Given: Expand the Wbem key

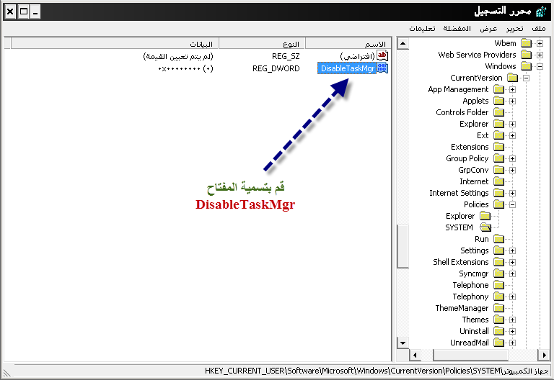Looking at the screenshot, I should (x=540, y=43).
